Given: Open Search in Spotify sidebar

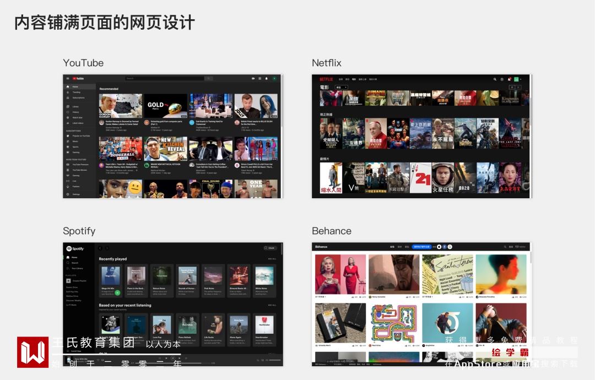Looking at the screenshot, I should tap(73, 263).
